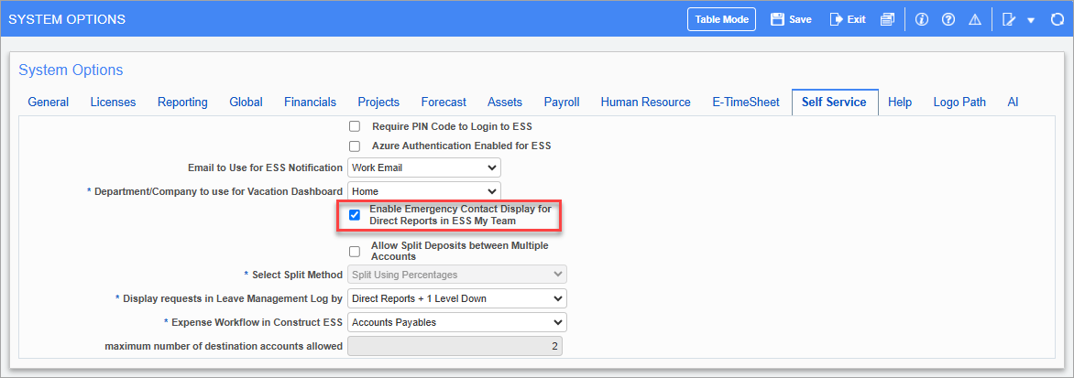Click the Email to Use for ESS Notification label
Screen dimensions: 1074x378
265,167
